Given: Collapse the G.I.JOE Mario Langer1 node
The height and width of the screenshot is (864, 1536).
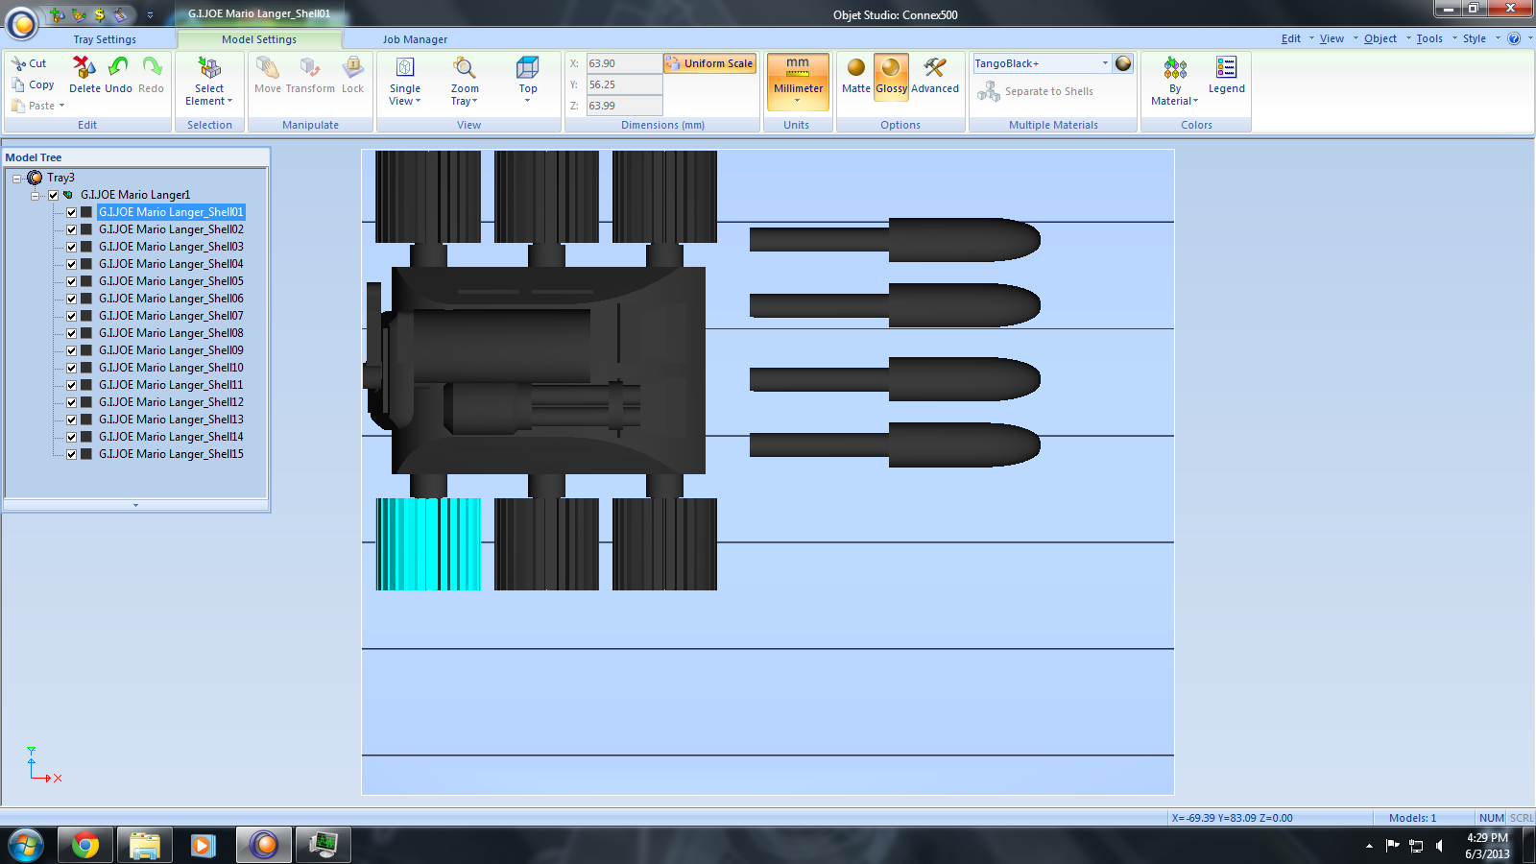Looking at the screenshot, I should [36, 195].
